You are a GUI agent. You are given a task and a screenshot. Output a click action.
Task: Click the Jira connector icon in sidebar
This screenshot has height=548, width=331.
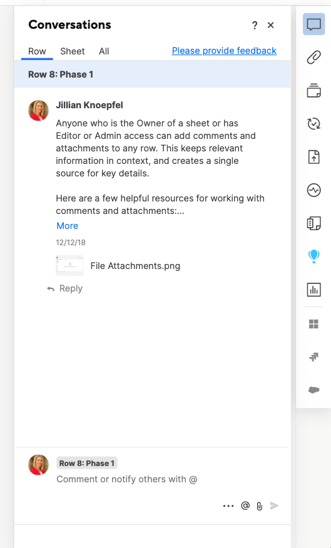[x=313, y=357]
